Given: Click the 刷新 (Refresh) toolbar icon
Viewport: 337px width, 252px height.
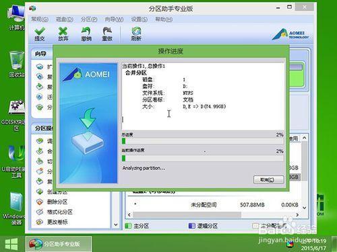Looking at the screenshot, I should tap(136, 34).
